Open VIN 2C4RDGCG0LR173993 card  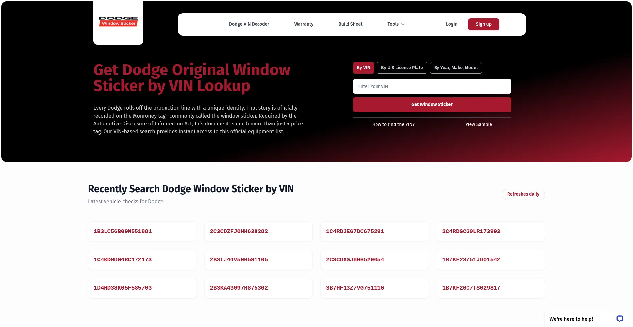pos(491,232)
